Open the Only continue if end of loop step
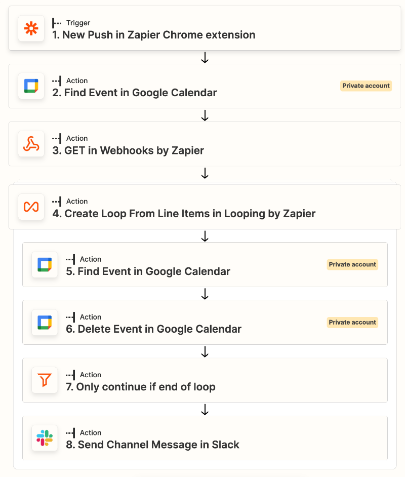This screenshot has width=405, height=477. click(x=146, y=387)
